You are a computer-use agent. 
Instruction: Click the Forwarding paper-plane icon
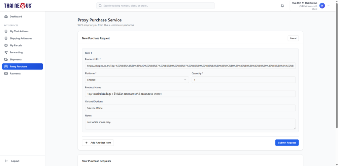click(x=6, y=52)
